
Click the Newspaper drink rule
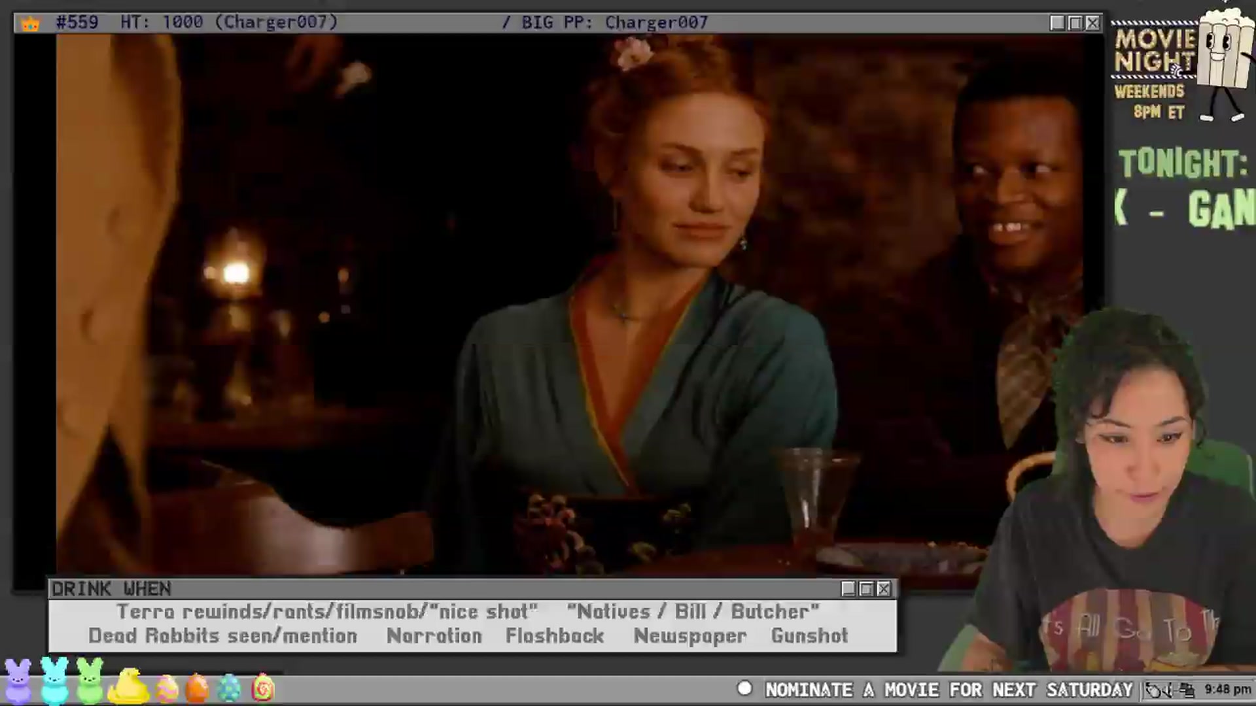pyautogui.click(x=690, y=636)
